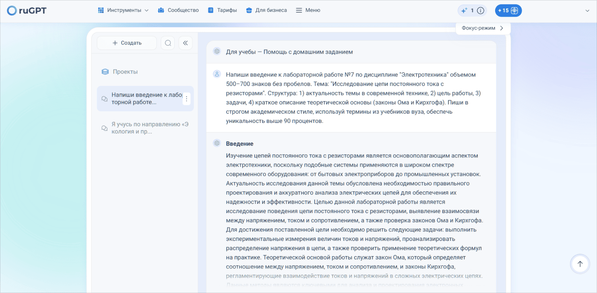Click the ruGPT logo
The image size is (597, 293).
27,11
